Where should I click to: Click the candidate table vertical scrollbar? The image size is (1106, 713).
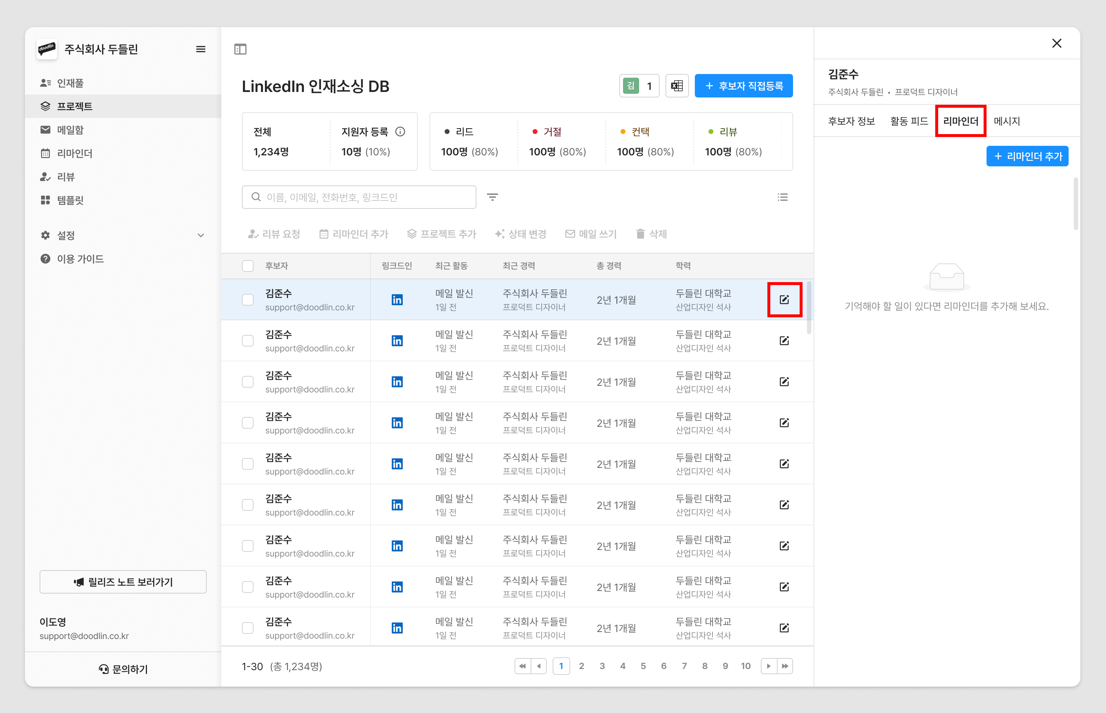(809, 307)
